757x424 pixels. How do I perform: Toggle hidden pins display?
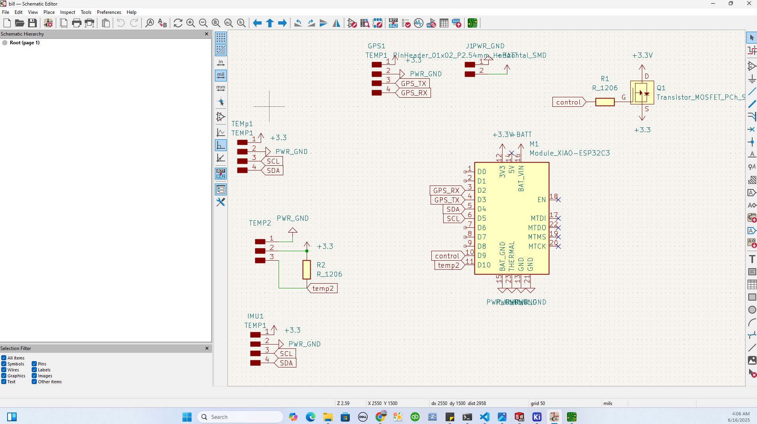click(221, 117)
